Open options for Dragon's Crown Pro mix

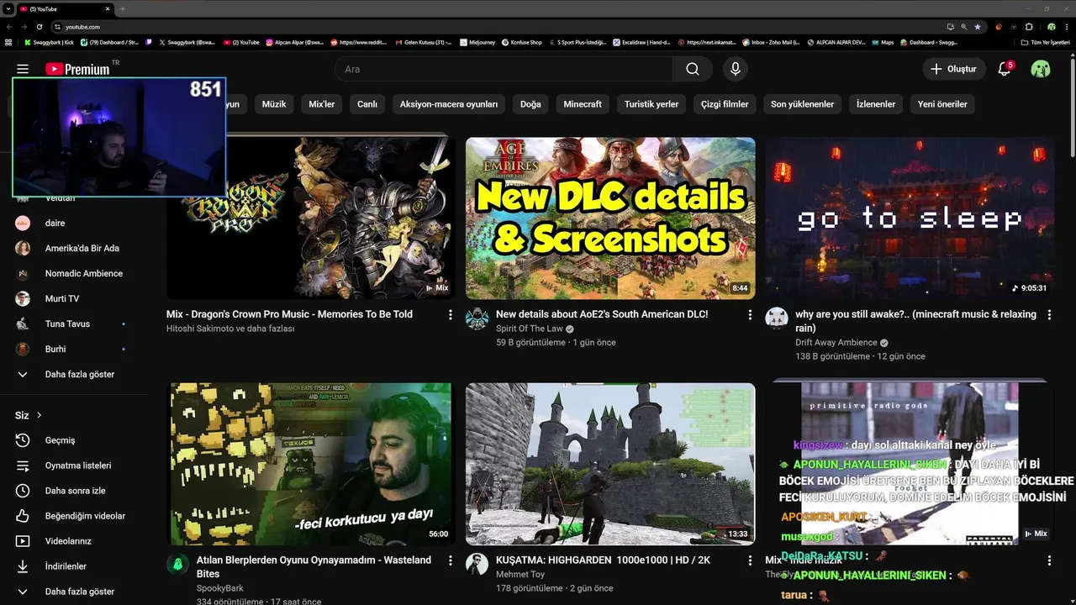451,314
